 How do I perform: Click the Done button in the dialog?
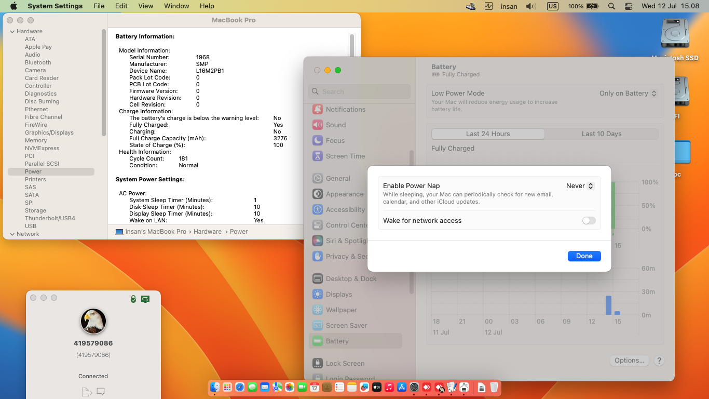coord(584,256)
